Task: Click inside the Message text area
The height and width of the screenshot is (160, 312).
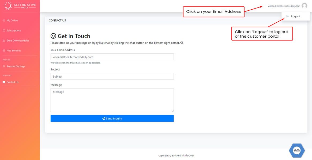Action: [112, 100]
